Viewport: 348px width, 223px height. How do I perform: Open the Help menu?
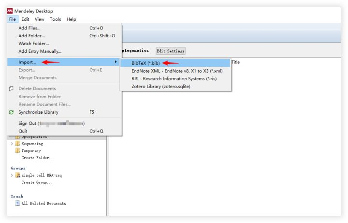[71, 19]
